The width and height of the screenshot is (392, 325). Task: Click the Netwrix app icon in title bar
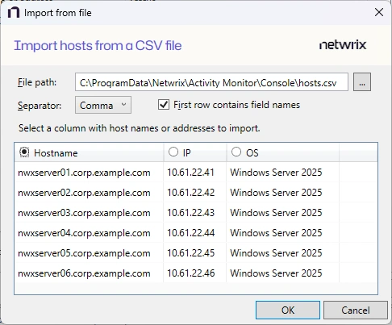click(x=14, y=12)
